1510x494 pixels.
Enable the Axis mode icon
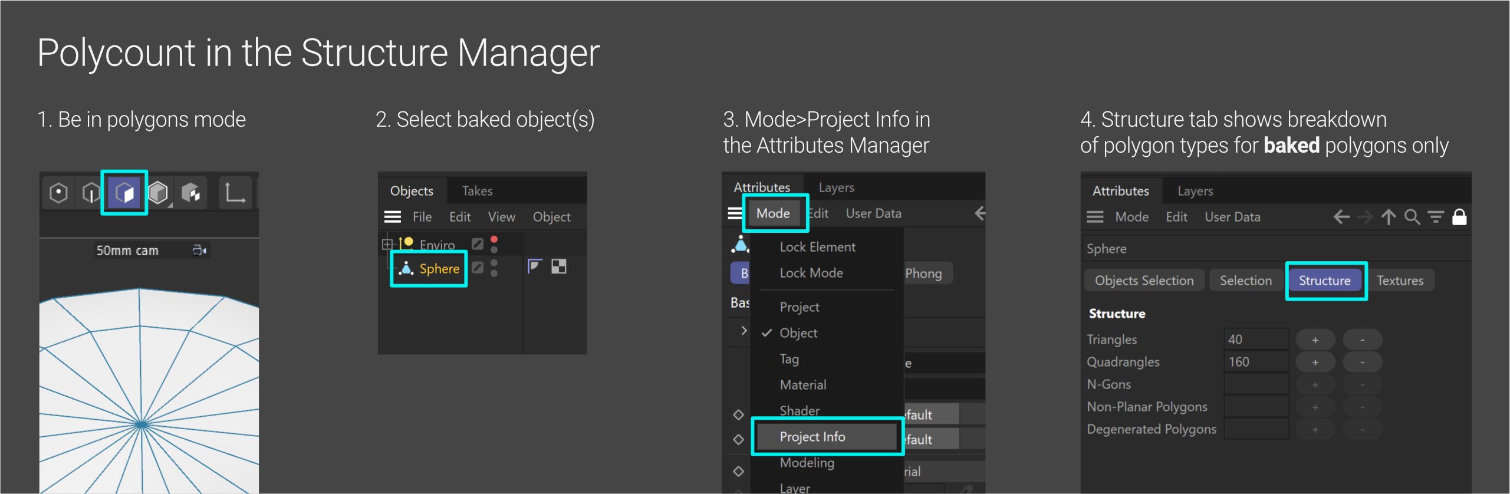[235, 193]
